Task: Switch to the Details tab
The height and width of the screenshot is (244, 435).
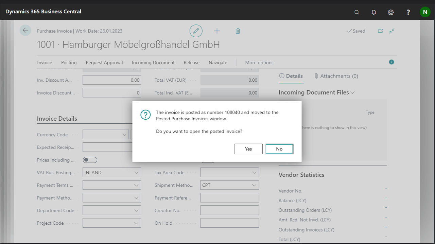Action: (x=291, y=76)
